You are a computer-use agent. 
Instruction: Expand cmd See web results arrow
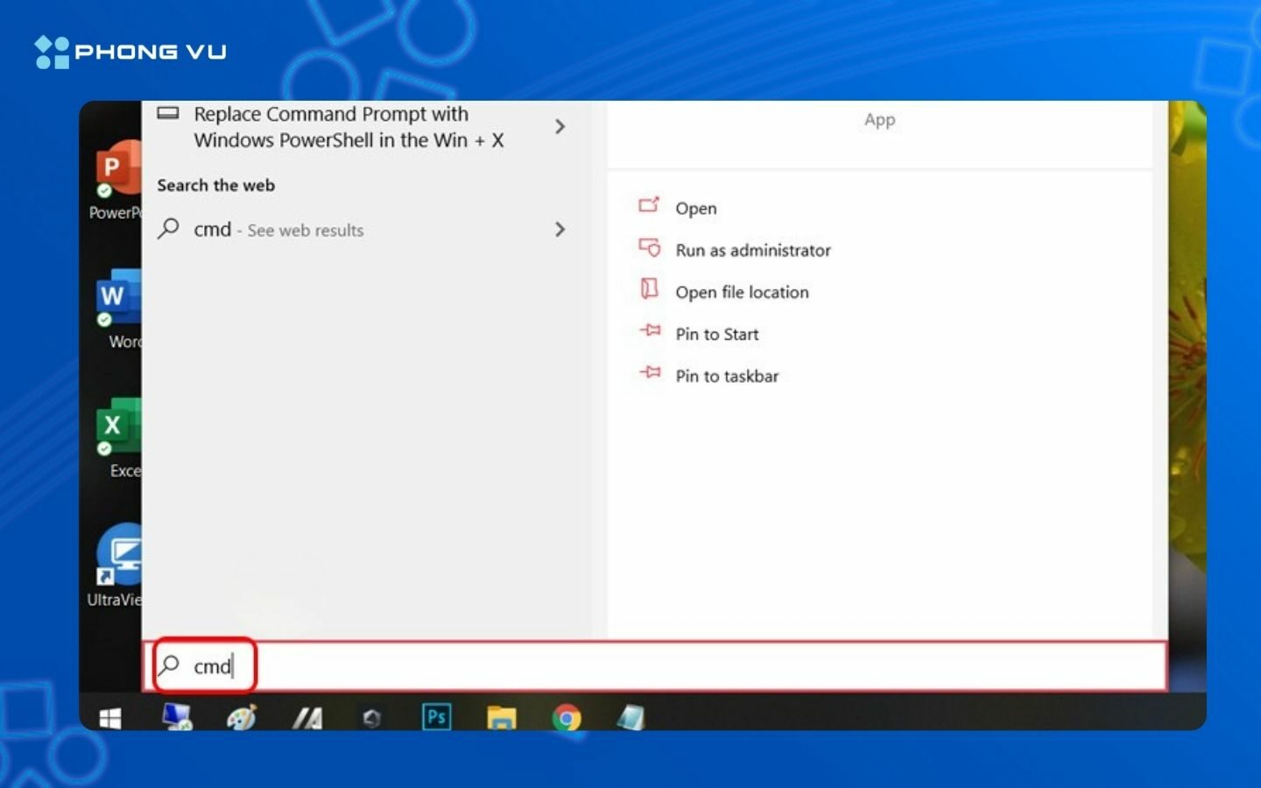click(x=560, y=229)
